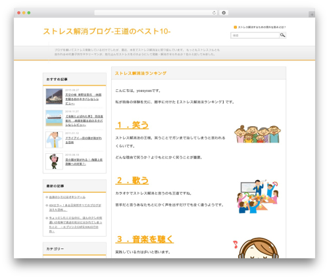Click the laughing family illustration
Viewport: 329px width, 278px height.
pyautogui.click(x=257, y=134)
